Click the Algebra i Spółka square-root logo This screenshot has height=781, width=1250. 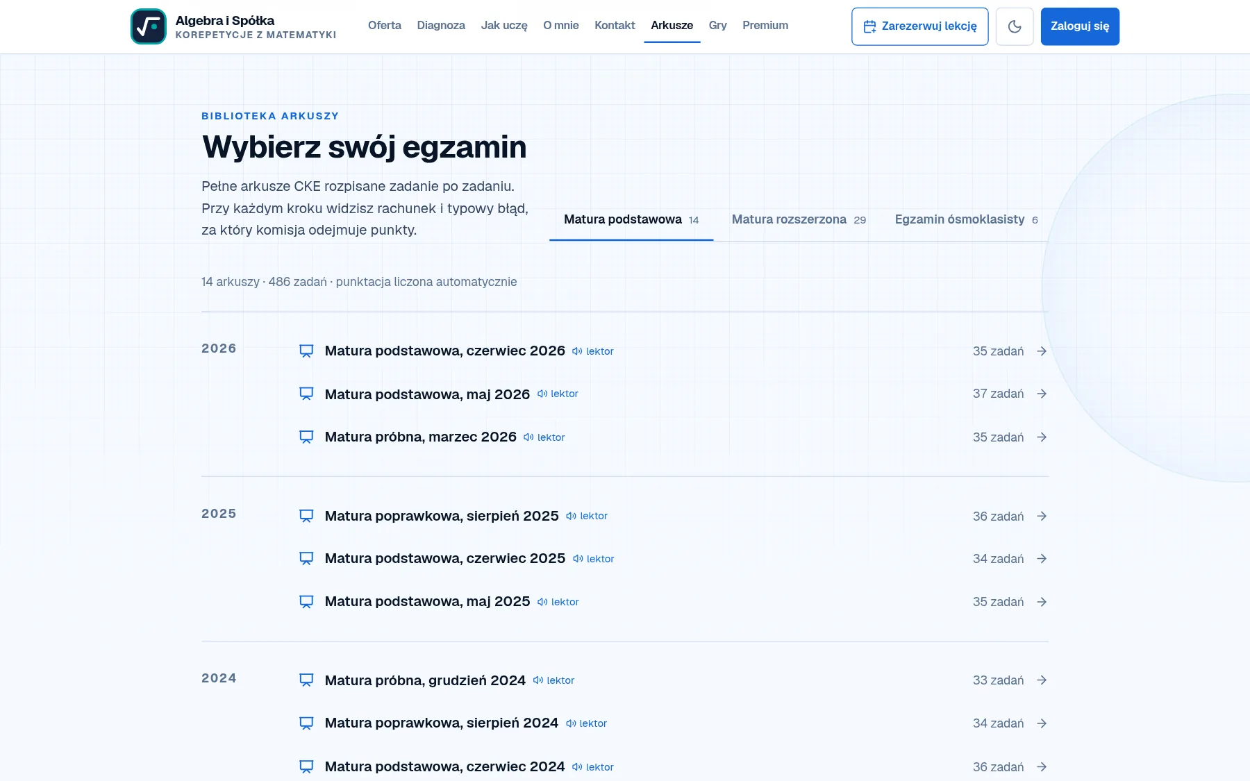(x=149, y=26)
